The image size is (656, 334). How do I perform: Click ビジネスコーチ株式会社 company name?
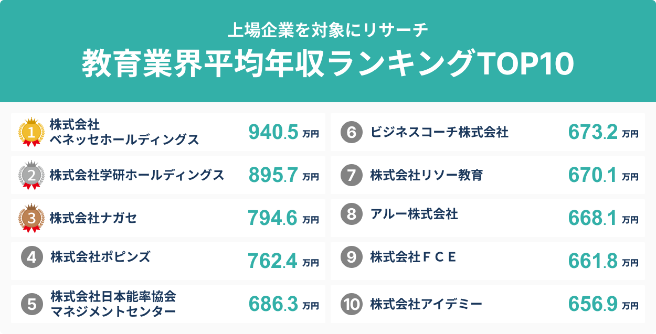pyautogui.click(x=439, y=133)
